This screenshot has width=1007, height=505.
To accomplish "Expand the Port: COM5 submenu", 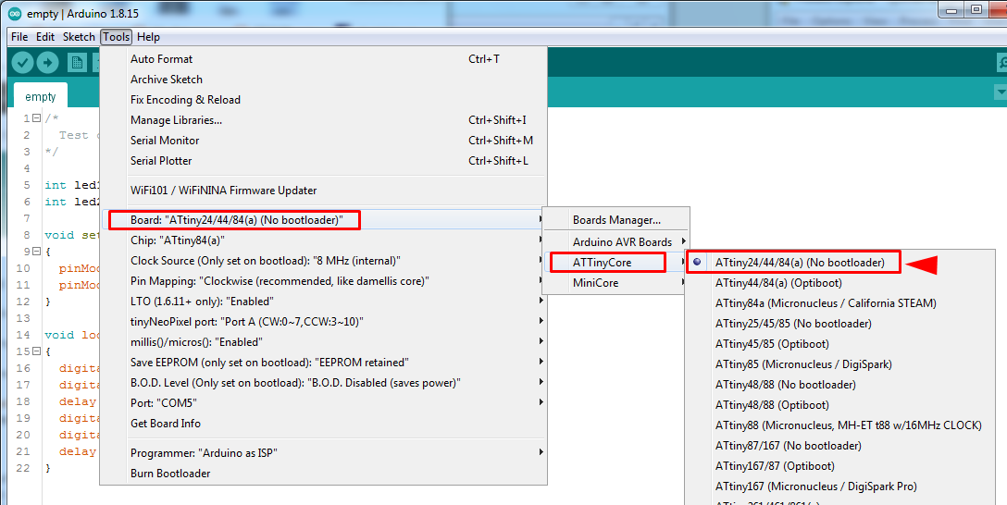I will [323, 403].
